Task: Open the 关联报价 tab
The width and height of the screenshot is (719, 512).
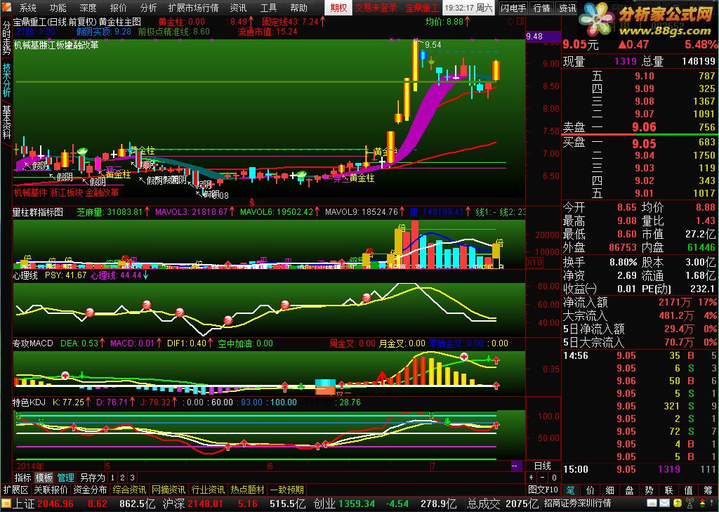Action: 51,490
